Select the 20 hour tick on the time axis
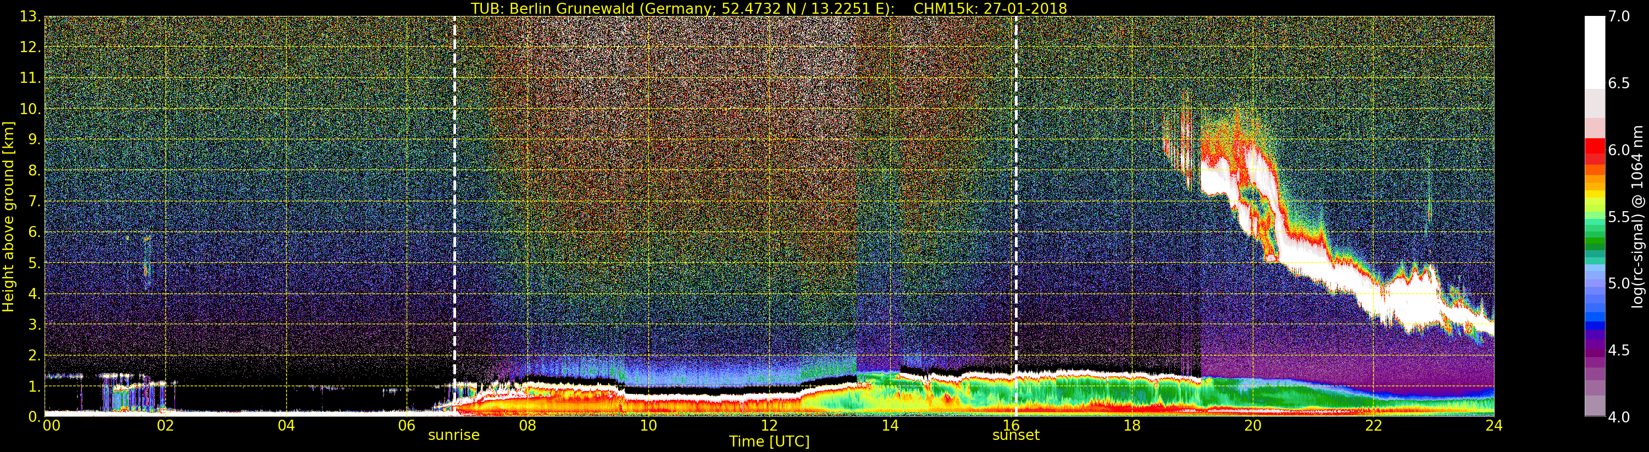1649x452 pixels. (1252, 426)
